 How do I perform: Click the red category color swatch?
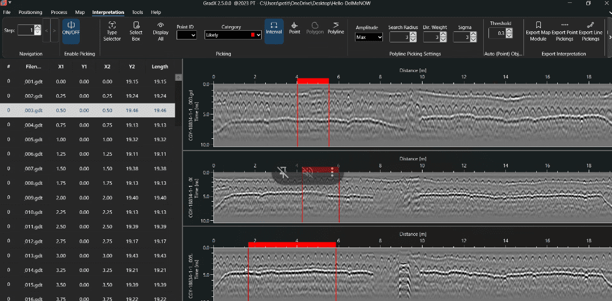tap(252, 35)
